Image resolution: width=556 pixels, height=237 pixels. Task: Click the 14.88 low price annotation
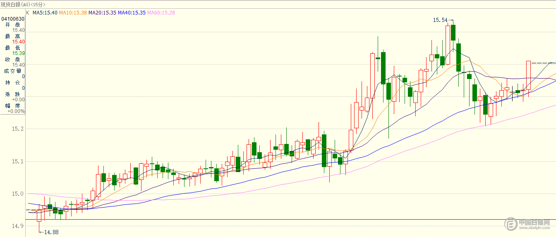coord(51,232)
